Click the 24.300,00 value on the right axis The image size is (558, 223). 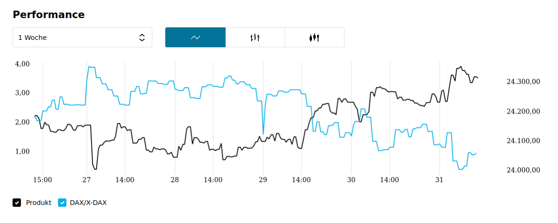pyautogui.click(x=523, y=82)
